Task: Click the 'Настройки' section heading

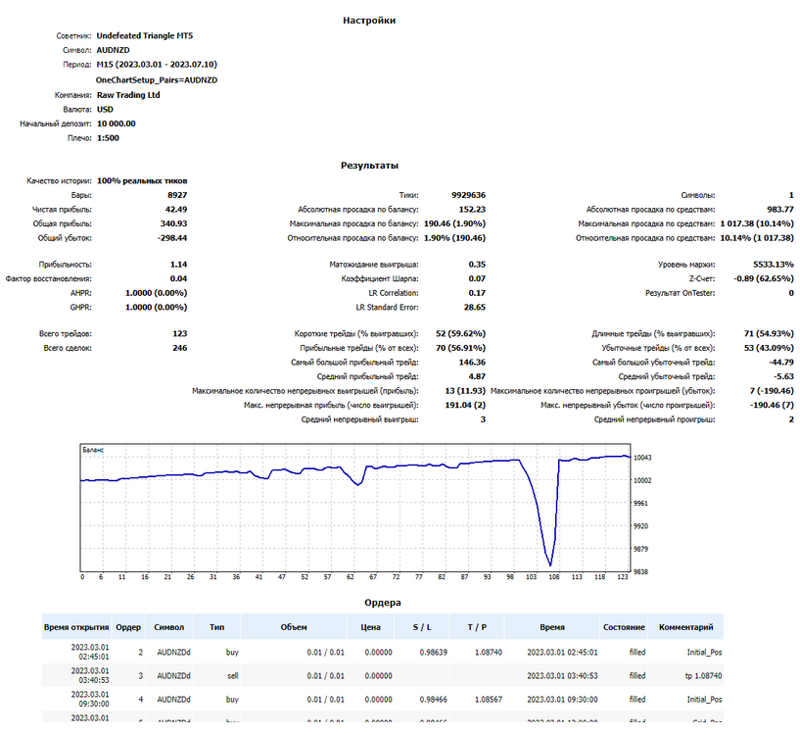Action: pos(369,21)
